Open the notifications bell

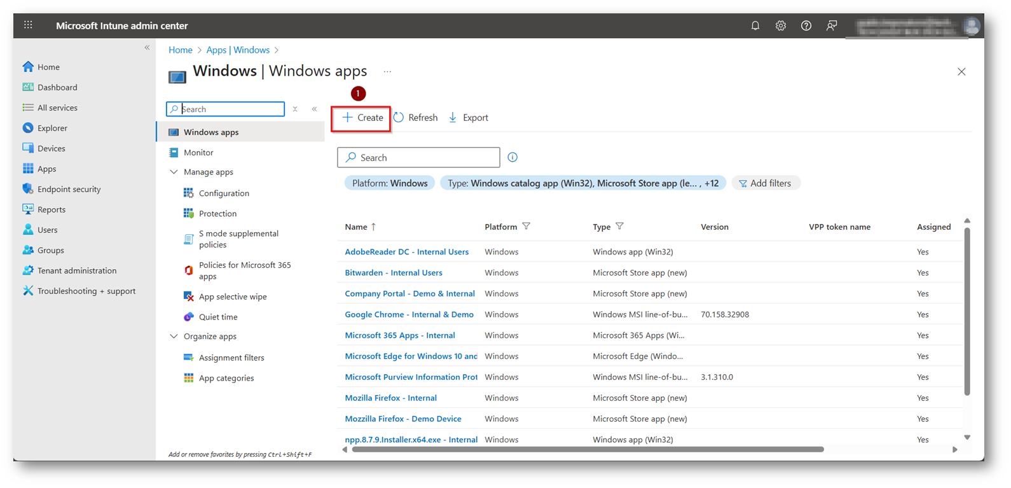[x=755, y=26]
